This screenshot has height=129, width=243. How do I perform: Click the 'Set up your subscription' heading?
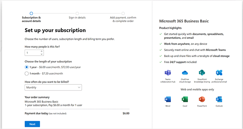pos(55,30)
